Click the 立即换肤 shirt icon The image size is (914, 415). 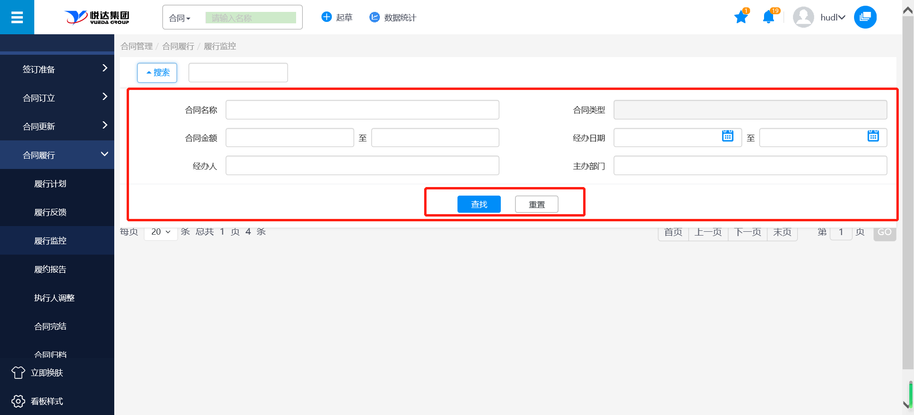pos(18,373)
